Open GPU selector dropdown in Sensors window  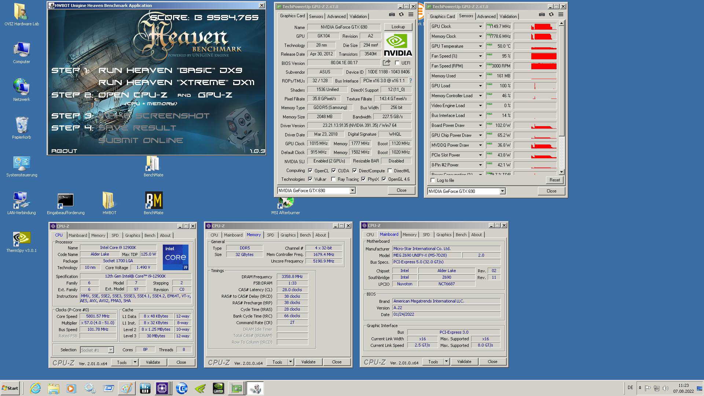tap(502, 191)
